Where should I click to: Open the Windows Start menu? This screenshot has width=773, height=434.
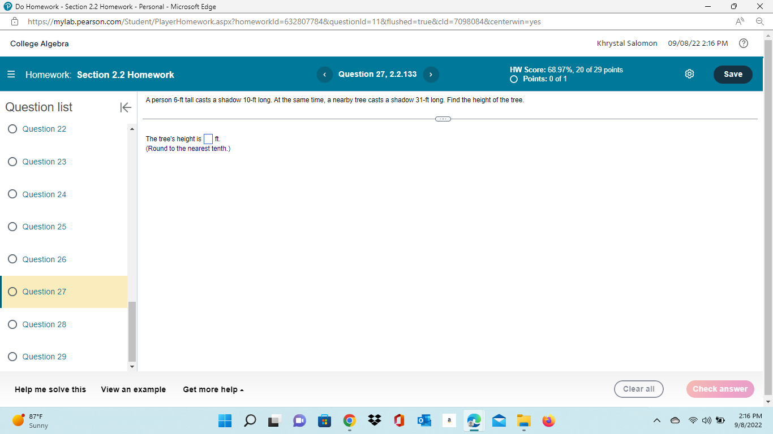(x=225, y=421)
